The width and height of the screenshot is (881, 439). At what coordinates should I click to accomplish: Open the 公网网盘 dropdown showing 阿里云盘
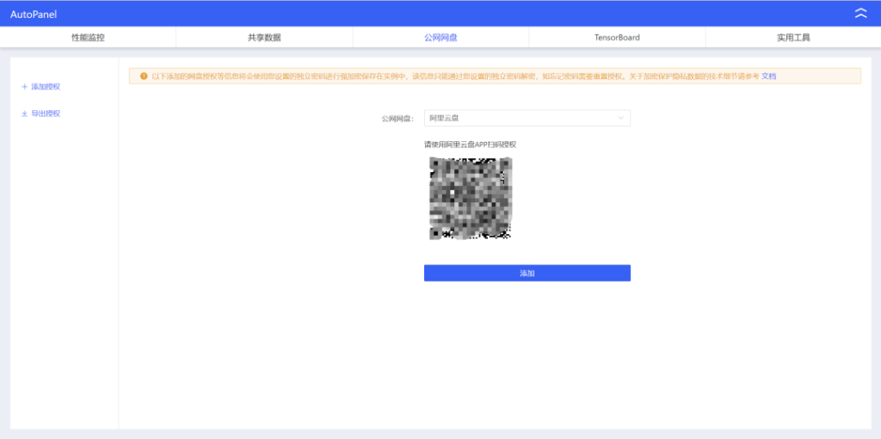pos(527,118)
